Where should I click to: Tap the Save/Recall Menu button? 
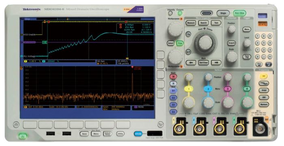96,134
